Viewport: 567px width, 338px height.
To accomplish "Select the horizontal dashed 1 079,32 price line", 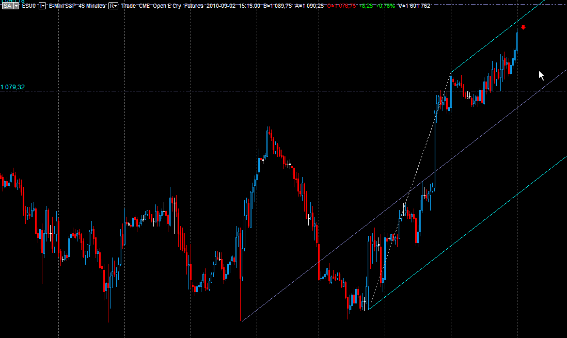I will 282,91.
